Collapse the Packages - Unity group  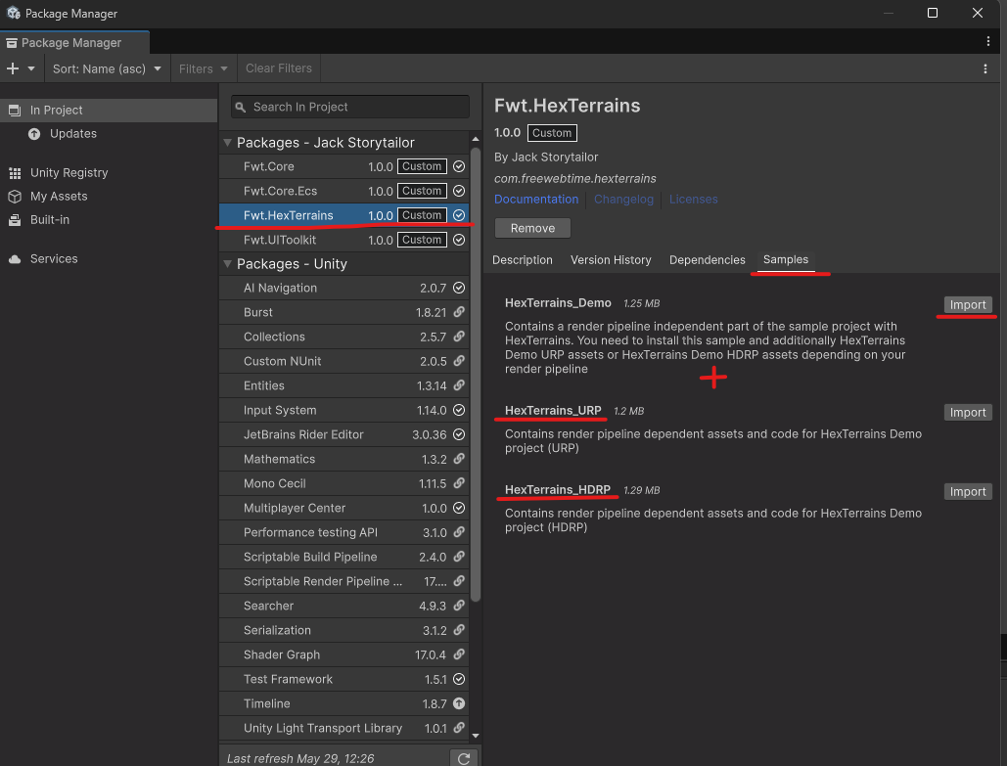227,264
